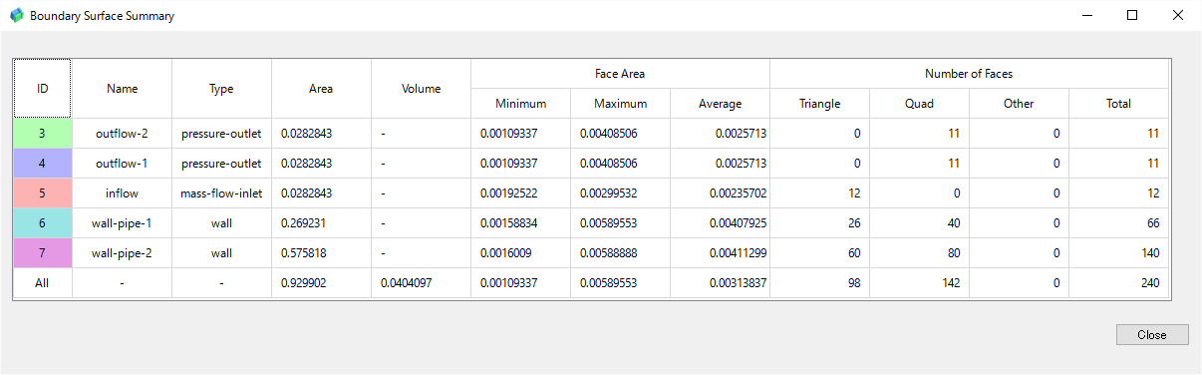Select the cyan ID 6 color cell

[x=43, y=223]
